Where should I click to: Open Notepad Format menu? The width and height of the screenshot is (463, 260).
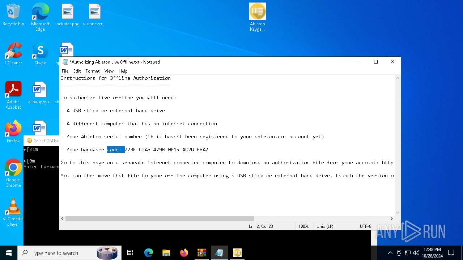pyautogui.click(x=93, y=71)
